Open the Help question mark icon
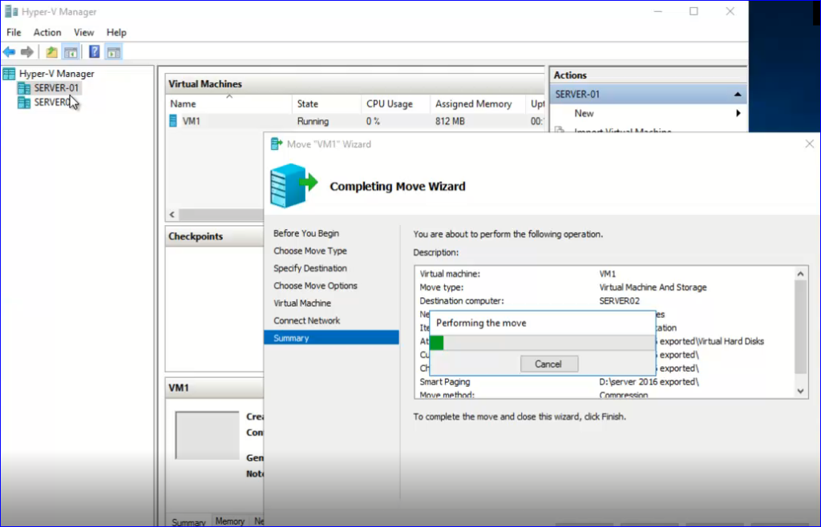 pos(95,52)
